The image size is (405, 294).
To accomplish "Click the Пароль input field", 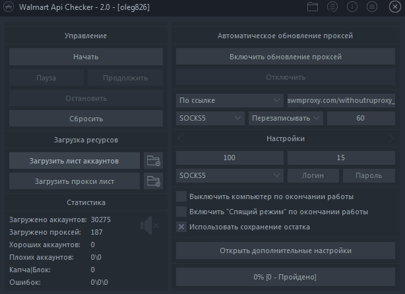I will 369,175.
